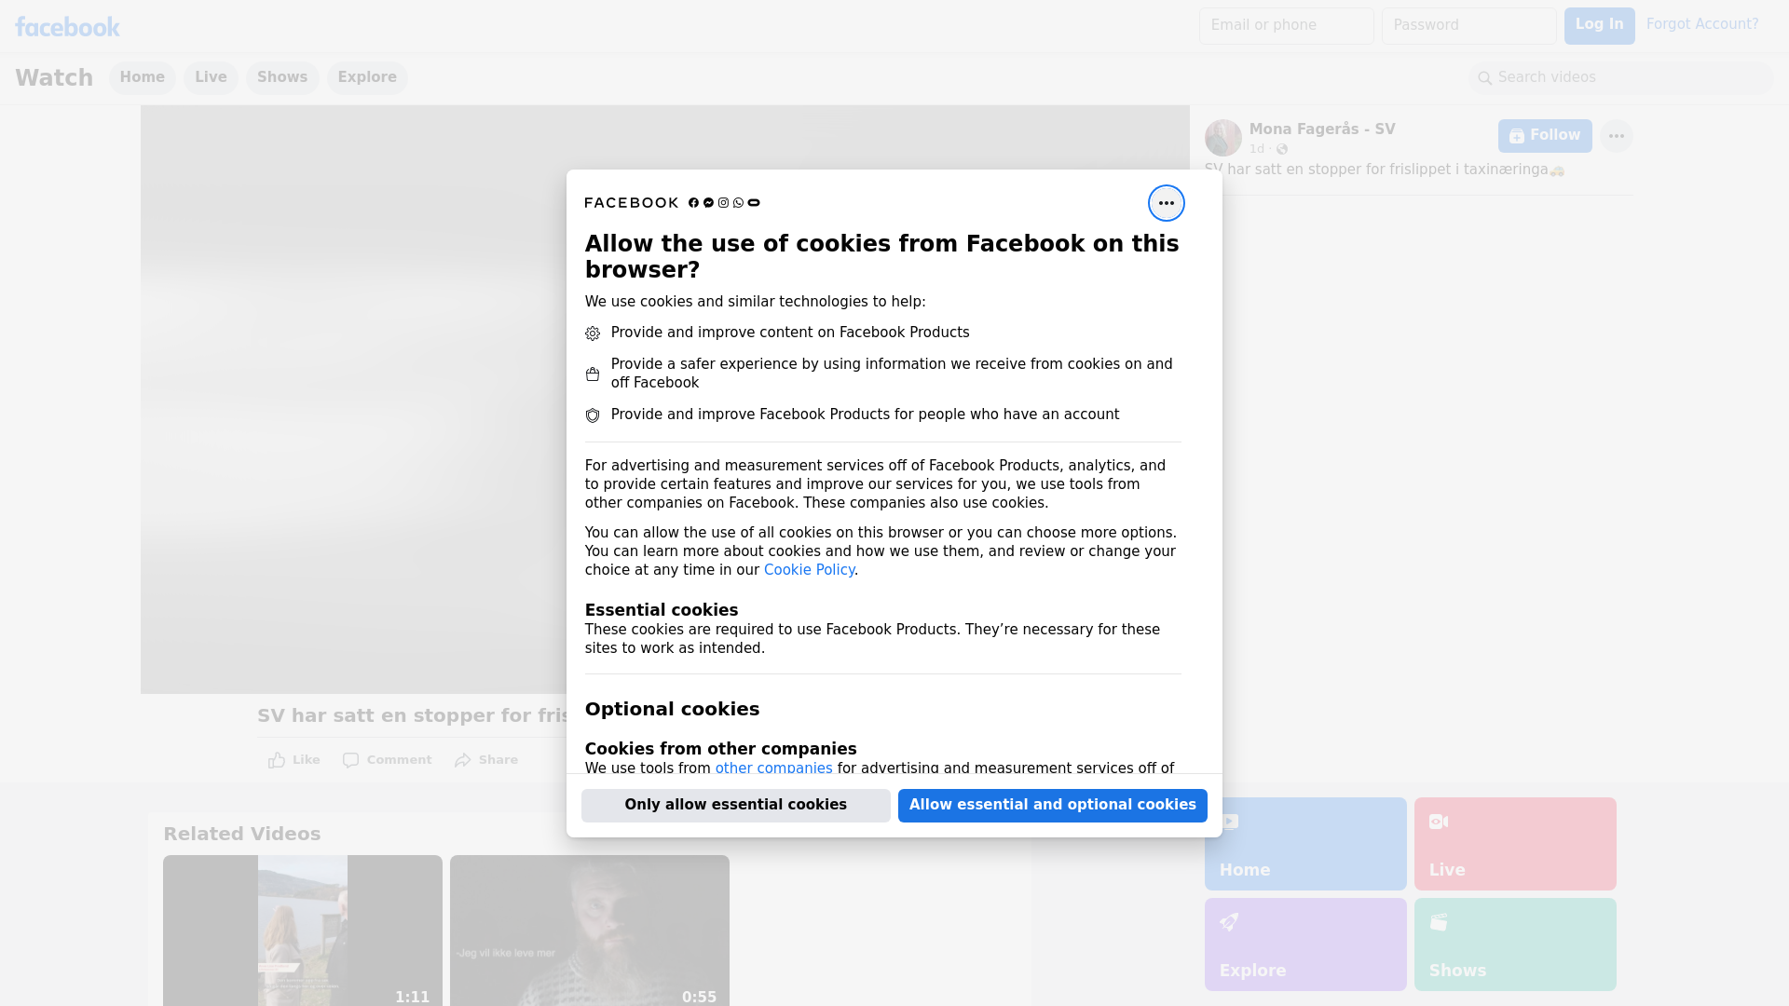This screenshot has width=1789, height=1006.
Task: Select Live tab in Watch navigation
Action: coord(211,77)
